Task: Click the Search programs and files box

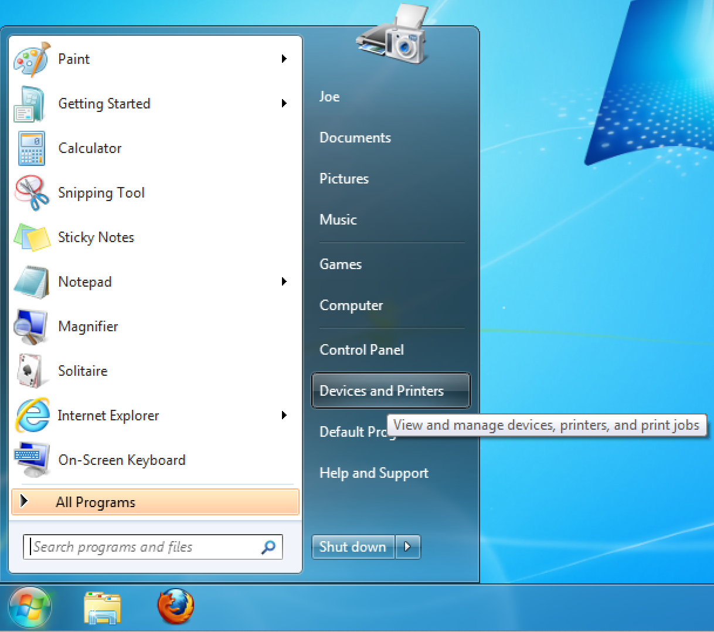Action: point(153,547)
